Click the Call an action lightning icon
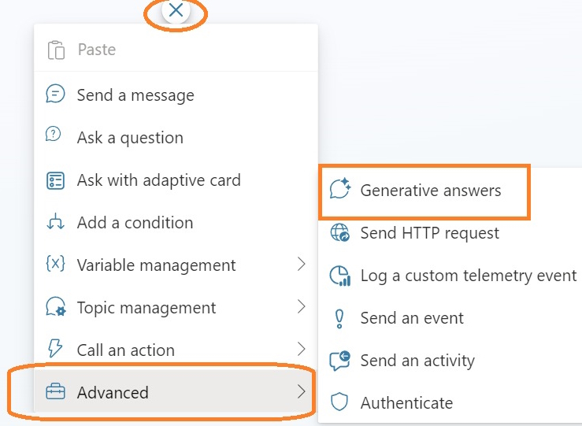This screenshot has width=582, height=426. pyautogui.click(x=55, y=350)
